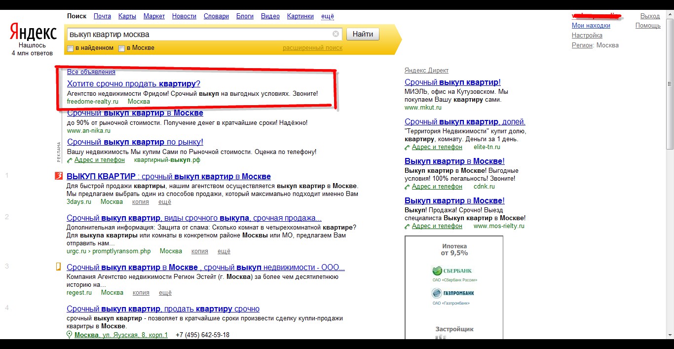Click the phone icon next to www.mos-rielty.ru
This screenshot has height=349, width=674.
point(408,226)
